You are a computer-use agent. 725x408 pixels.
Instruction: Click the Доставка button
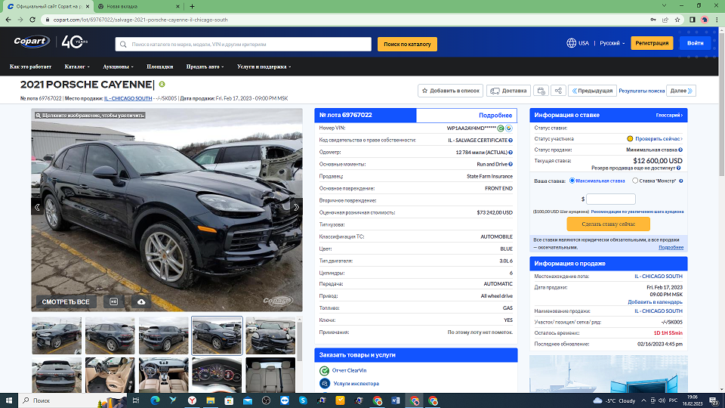tap(508, 91)
